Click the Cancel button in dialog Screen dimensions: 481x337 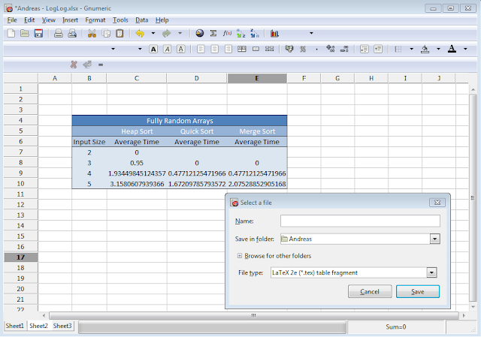(370, 291)
